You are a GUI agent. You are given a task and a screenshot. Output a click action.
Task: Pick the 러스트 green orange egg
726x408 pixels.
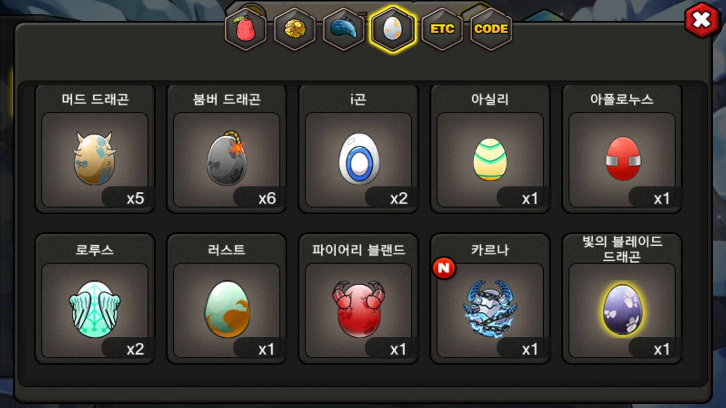click(226, 310)
